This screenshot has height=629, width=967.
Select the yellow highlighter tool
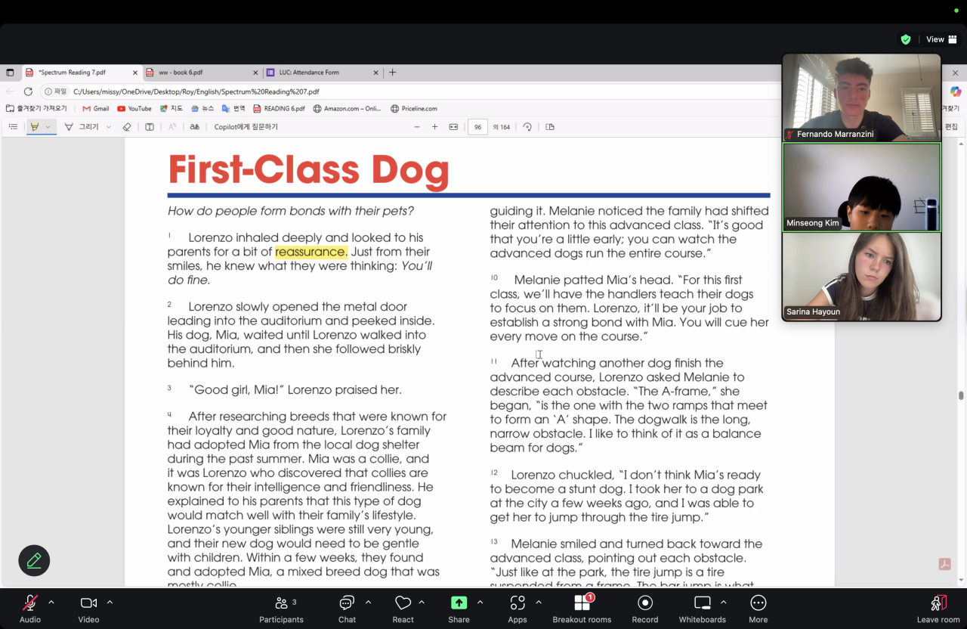[x=34, y=127]
